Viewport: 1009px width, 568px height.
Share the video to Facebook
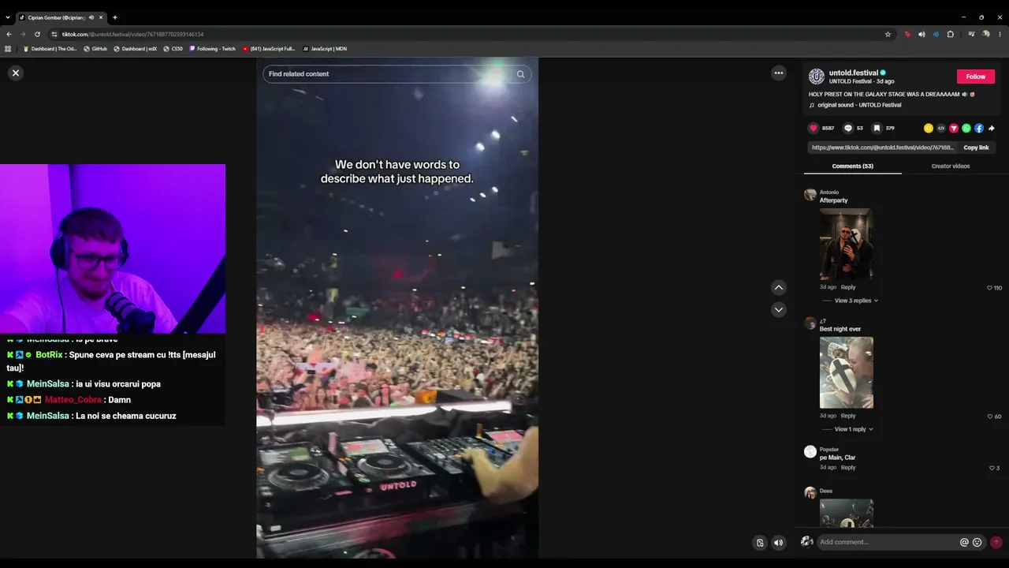point(979,128)
